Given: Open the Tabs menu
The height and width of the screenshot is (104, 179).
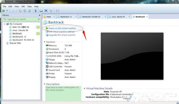Looking at the screenshot, I should (29, 6).
